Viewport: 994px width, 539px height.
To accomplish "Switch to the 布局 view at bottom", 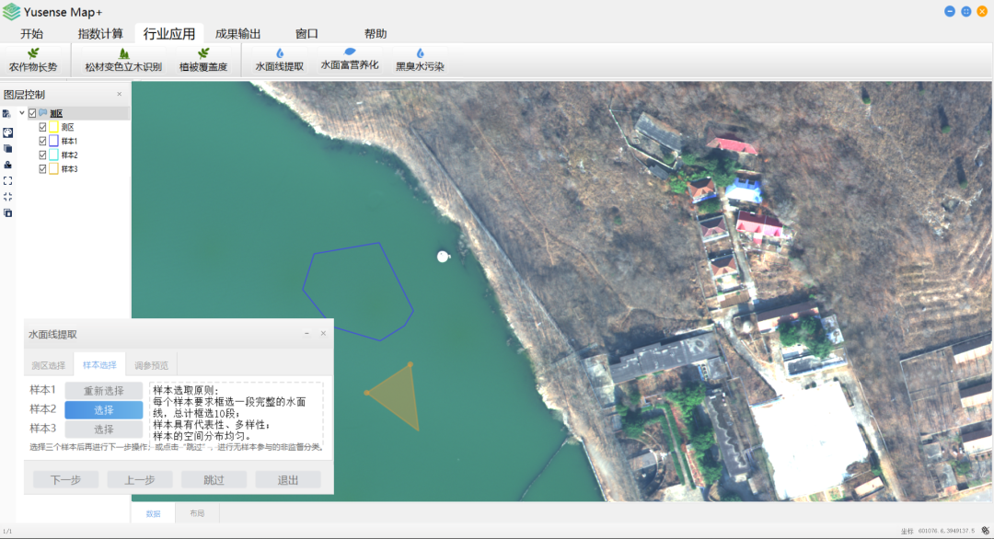I will [197, 513].
